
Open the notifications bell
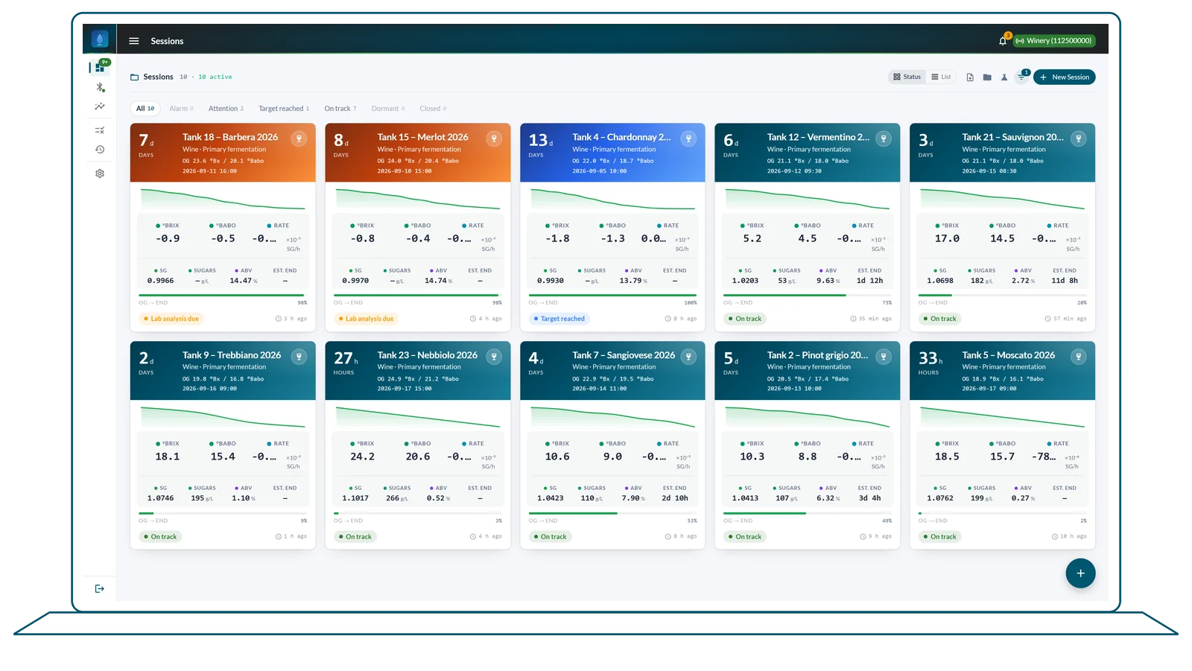pyautogui.click(x=1003, y=41)
